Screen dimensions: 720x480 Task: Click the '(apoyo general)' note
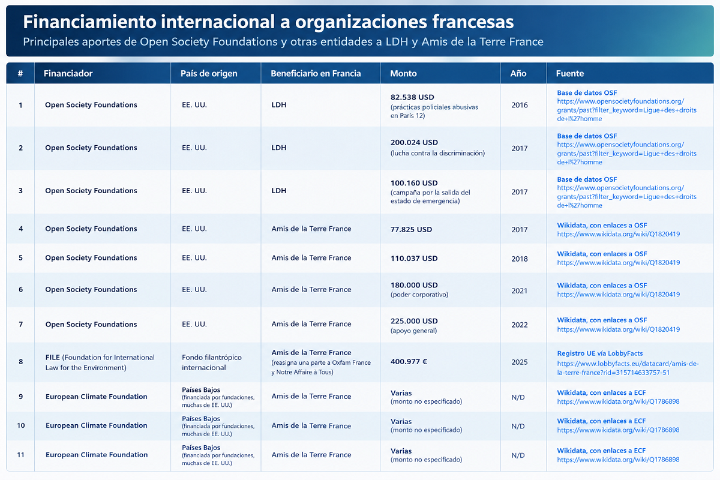point(414,330)
